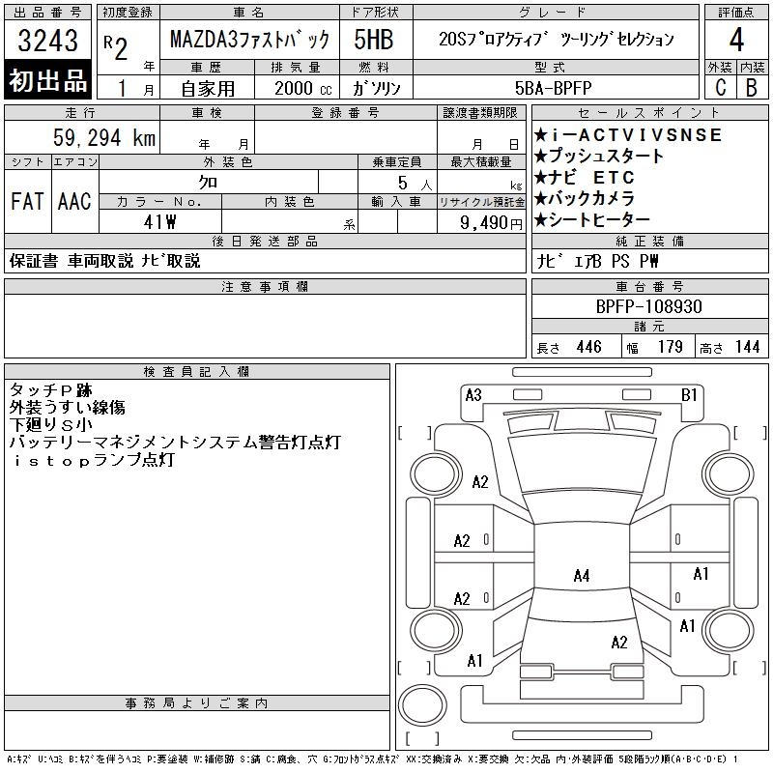The height and width of the screenshot is (773, 773).
Task: Select the sales point プッシュスタート
Action: pos(598,156)
